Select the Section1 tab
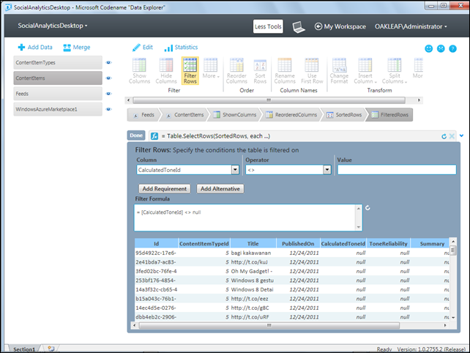This screenshot has width=470, height=353. tap(24, 349)
